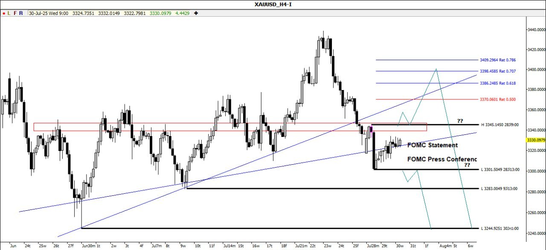Select the 3398.4585 Ret 0.707 level label
The width and height of the screenshot is (546, 250).
(x=498, y=71)
